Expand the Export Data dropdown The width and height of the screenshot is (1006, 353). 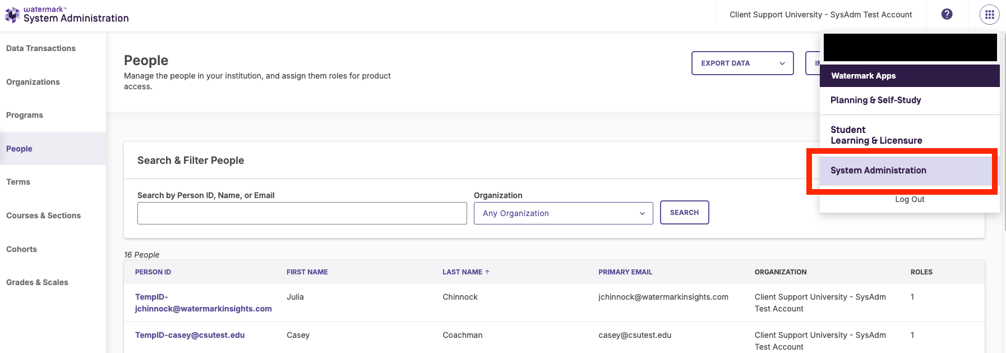point(742,63)
